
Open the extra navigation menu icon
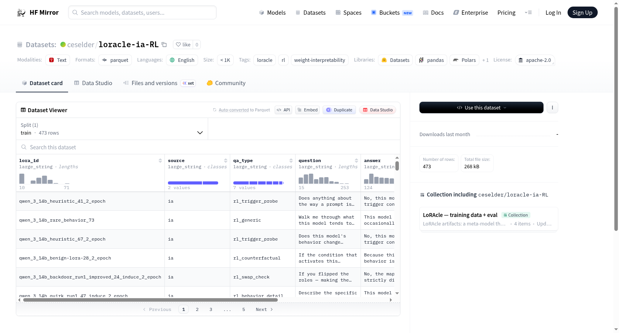(x=528, y=12)
